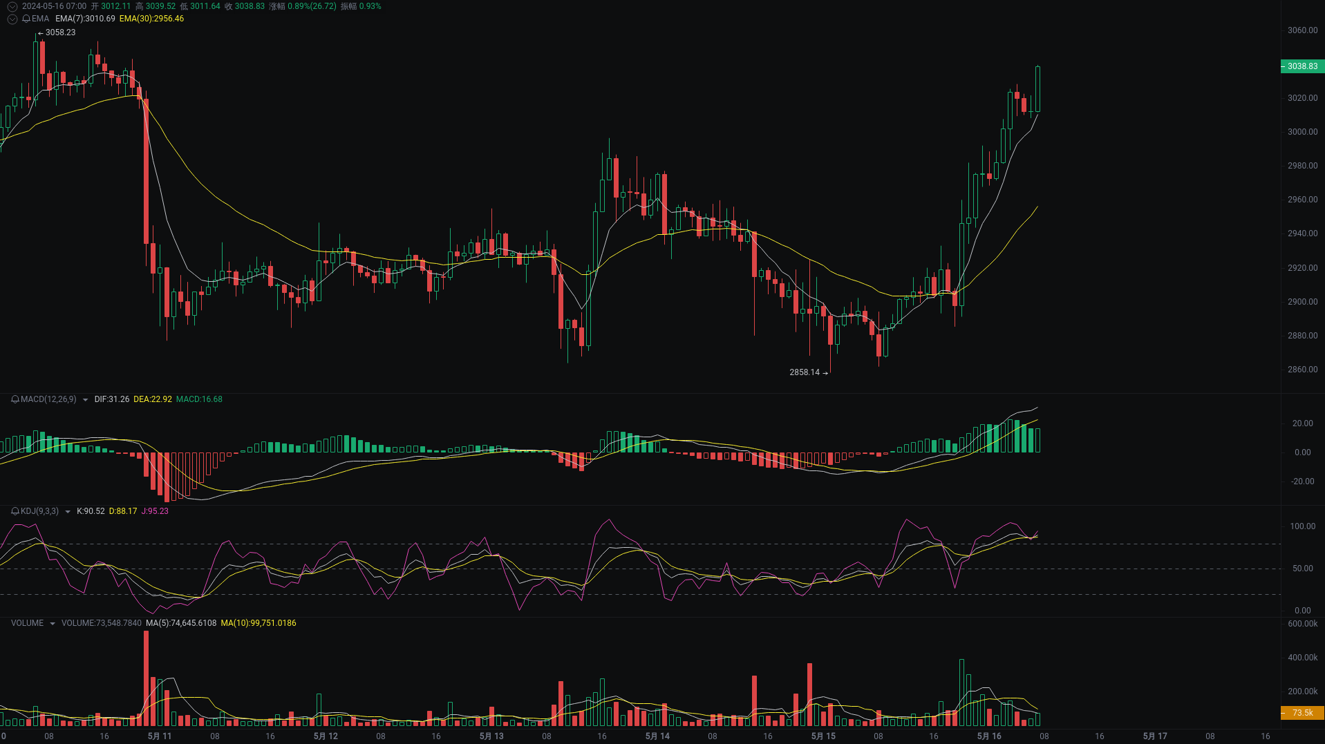Select the 5月13 date axis label
Image resolution: width=1325 pixels, height=744 pixels.
tap(491, 736)
